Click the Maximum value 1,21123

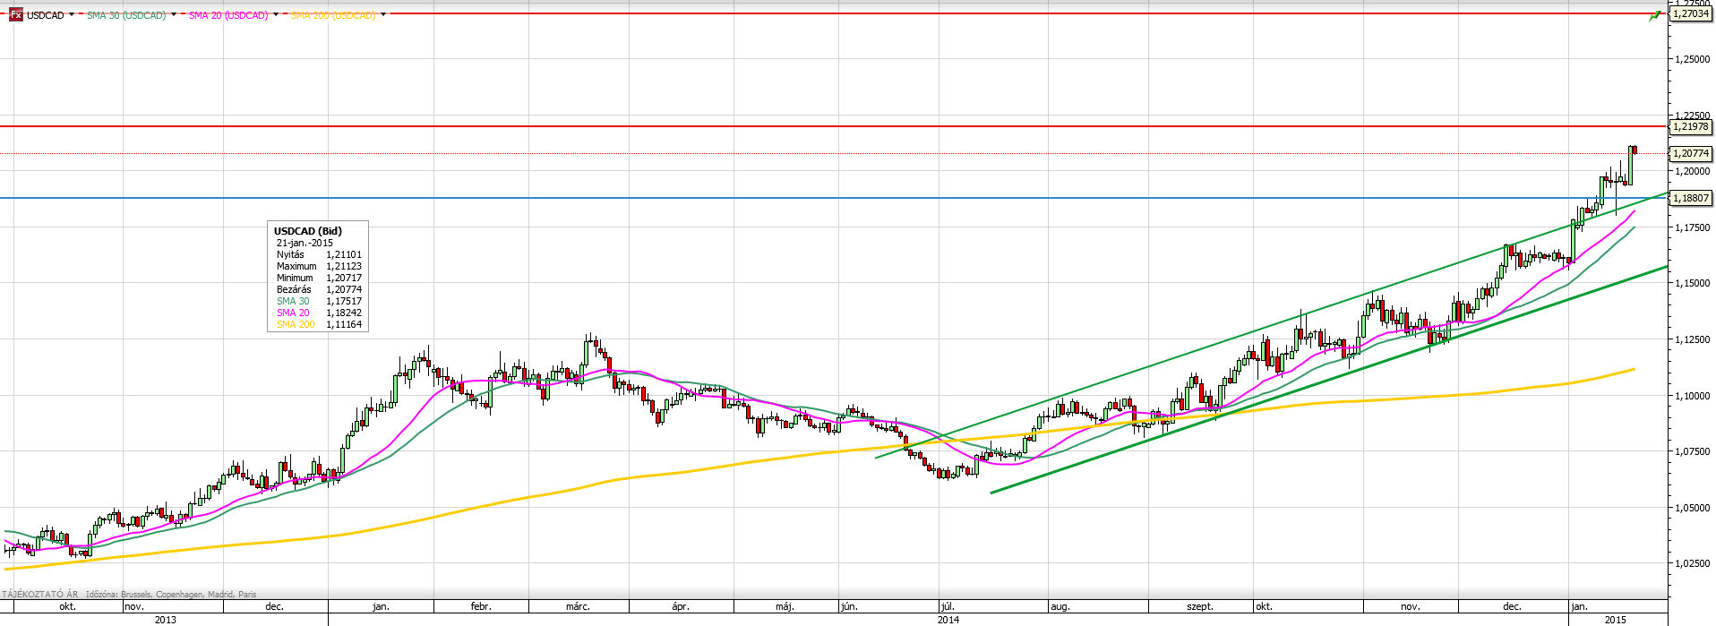pos(344,266)
